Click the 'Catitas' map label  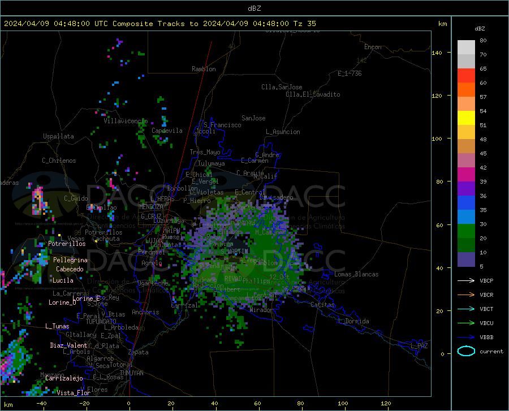coord(322,305)
